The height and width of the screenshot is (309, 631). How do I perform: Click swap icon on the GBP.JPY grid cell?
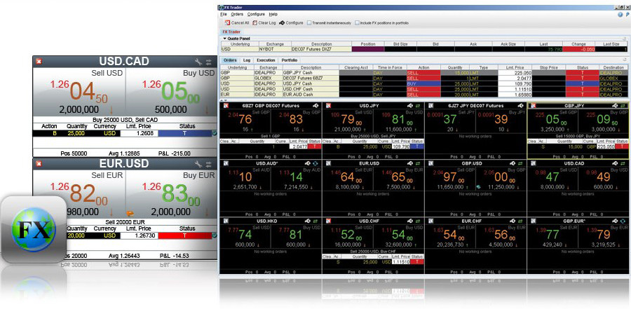(623, 106)
